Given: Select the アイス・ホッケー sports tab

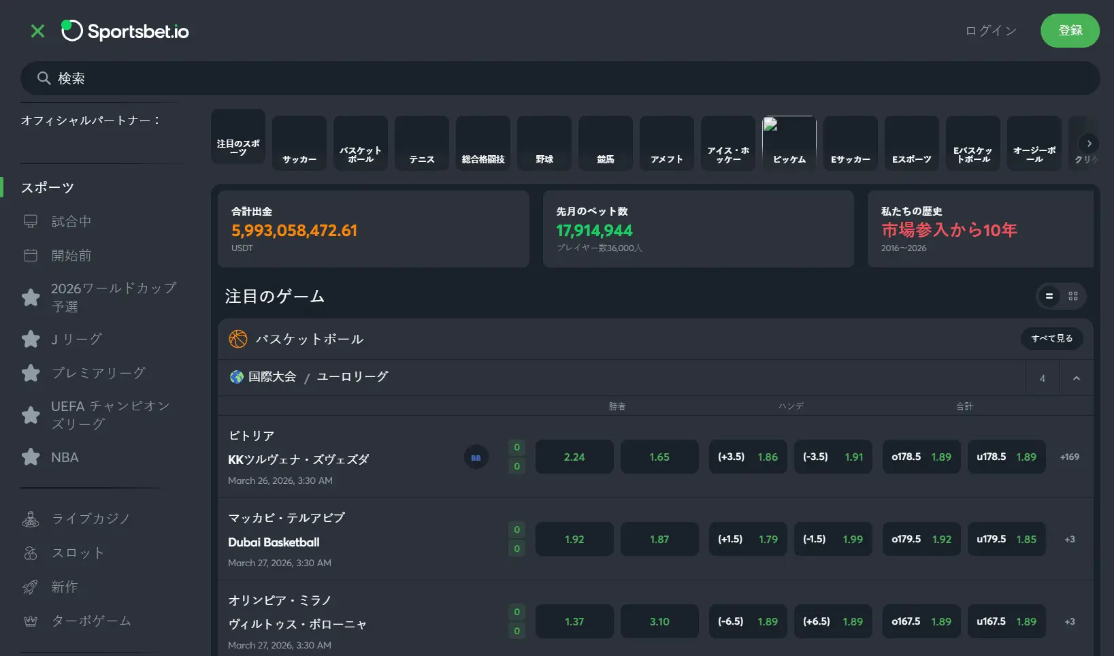Looking at the screenshot, I should pyautogui.click(x=728, y=143).
